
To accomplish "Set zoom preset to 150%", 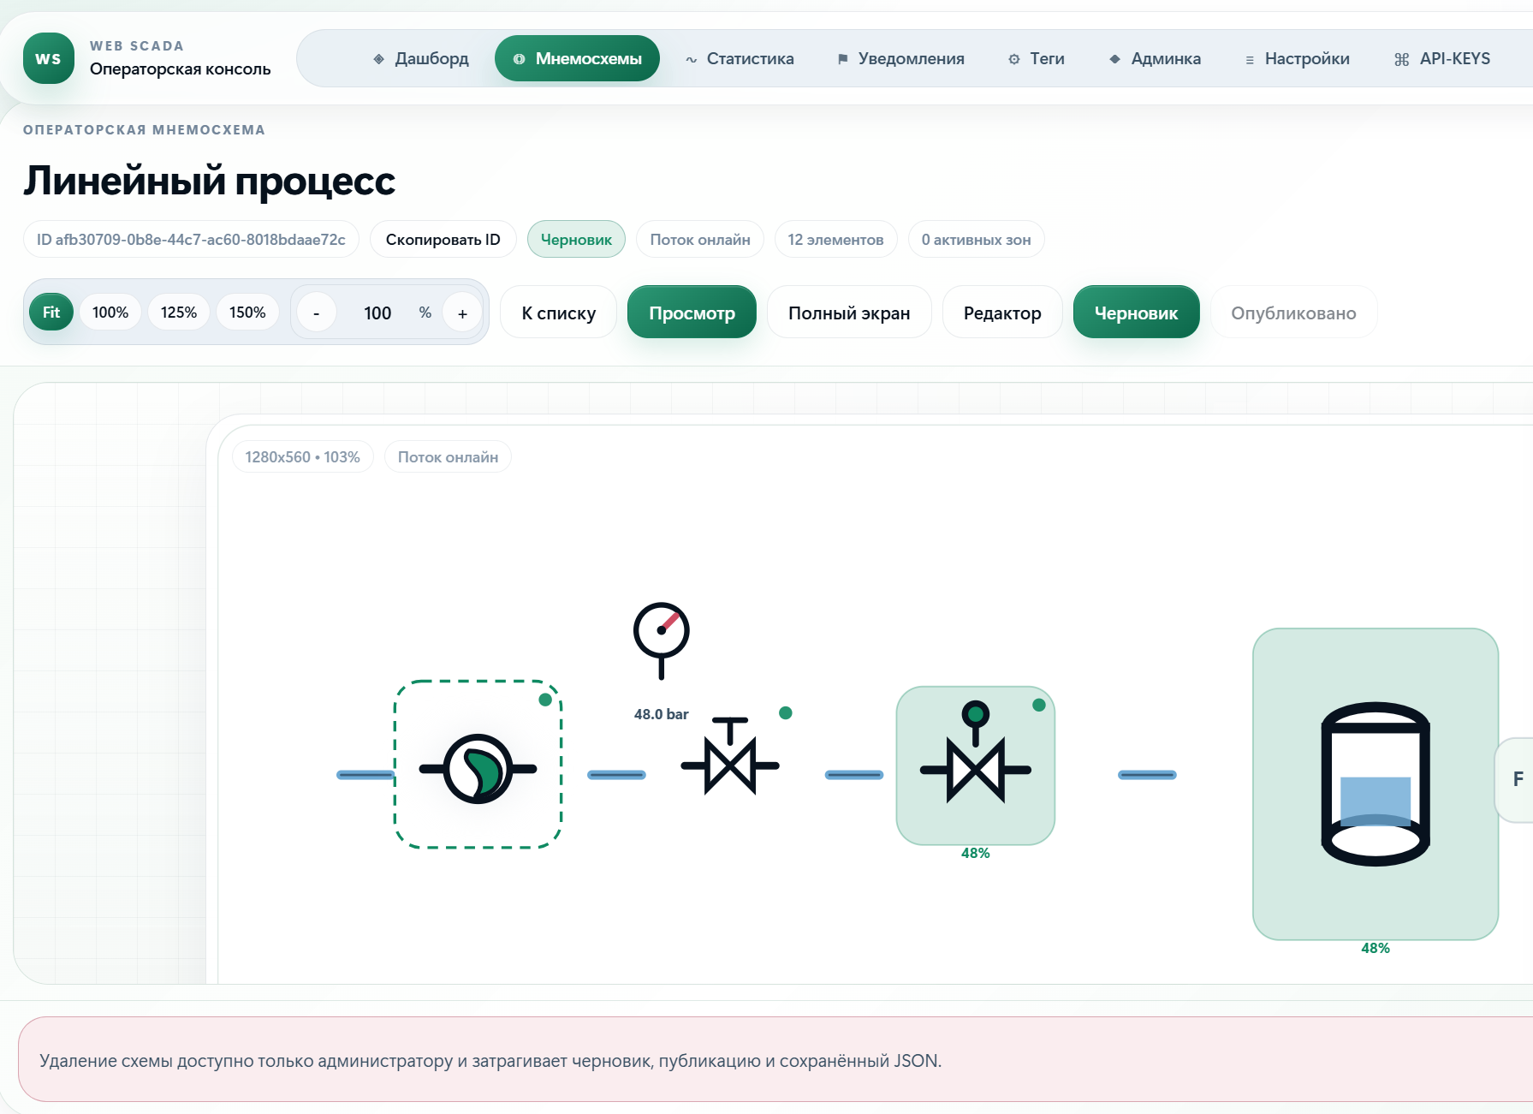I will point(247,313).
